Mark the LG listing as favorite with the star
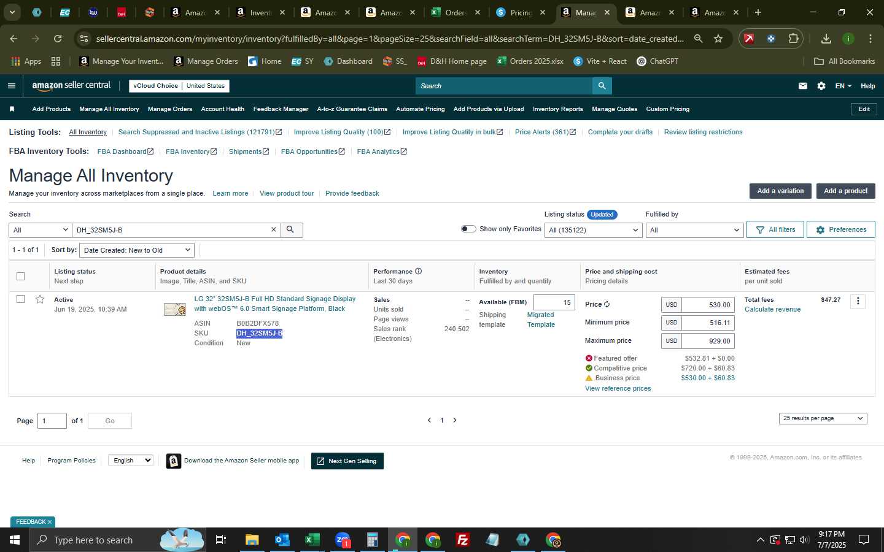The height and width of the screenshot is (552, 884). pos(40,299)
